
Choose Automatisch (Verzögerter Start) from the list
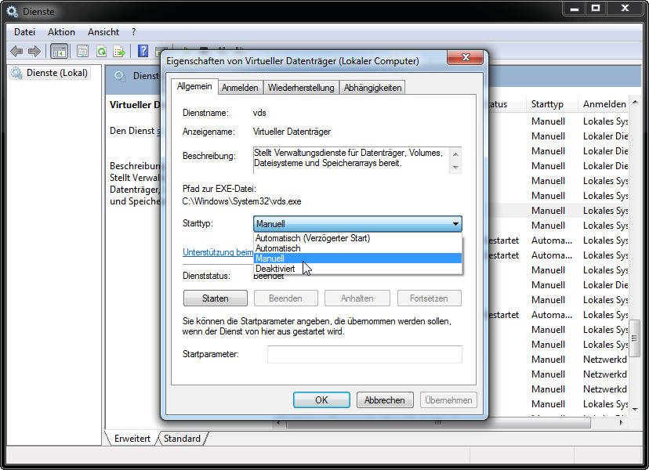(x=357, y=238)
